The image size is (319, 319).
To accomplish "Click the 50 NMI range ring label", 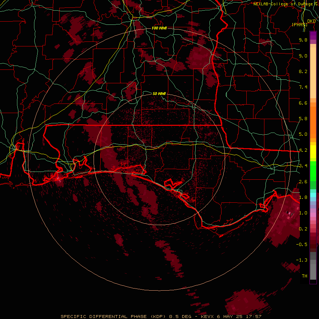I will (x=159, y=94).
